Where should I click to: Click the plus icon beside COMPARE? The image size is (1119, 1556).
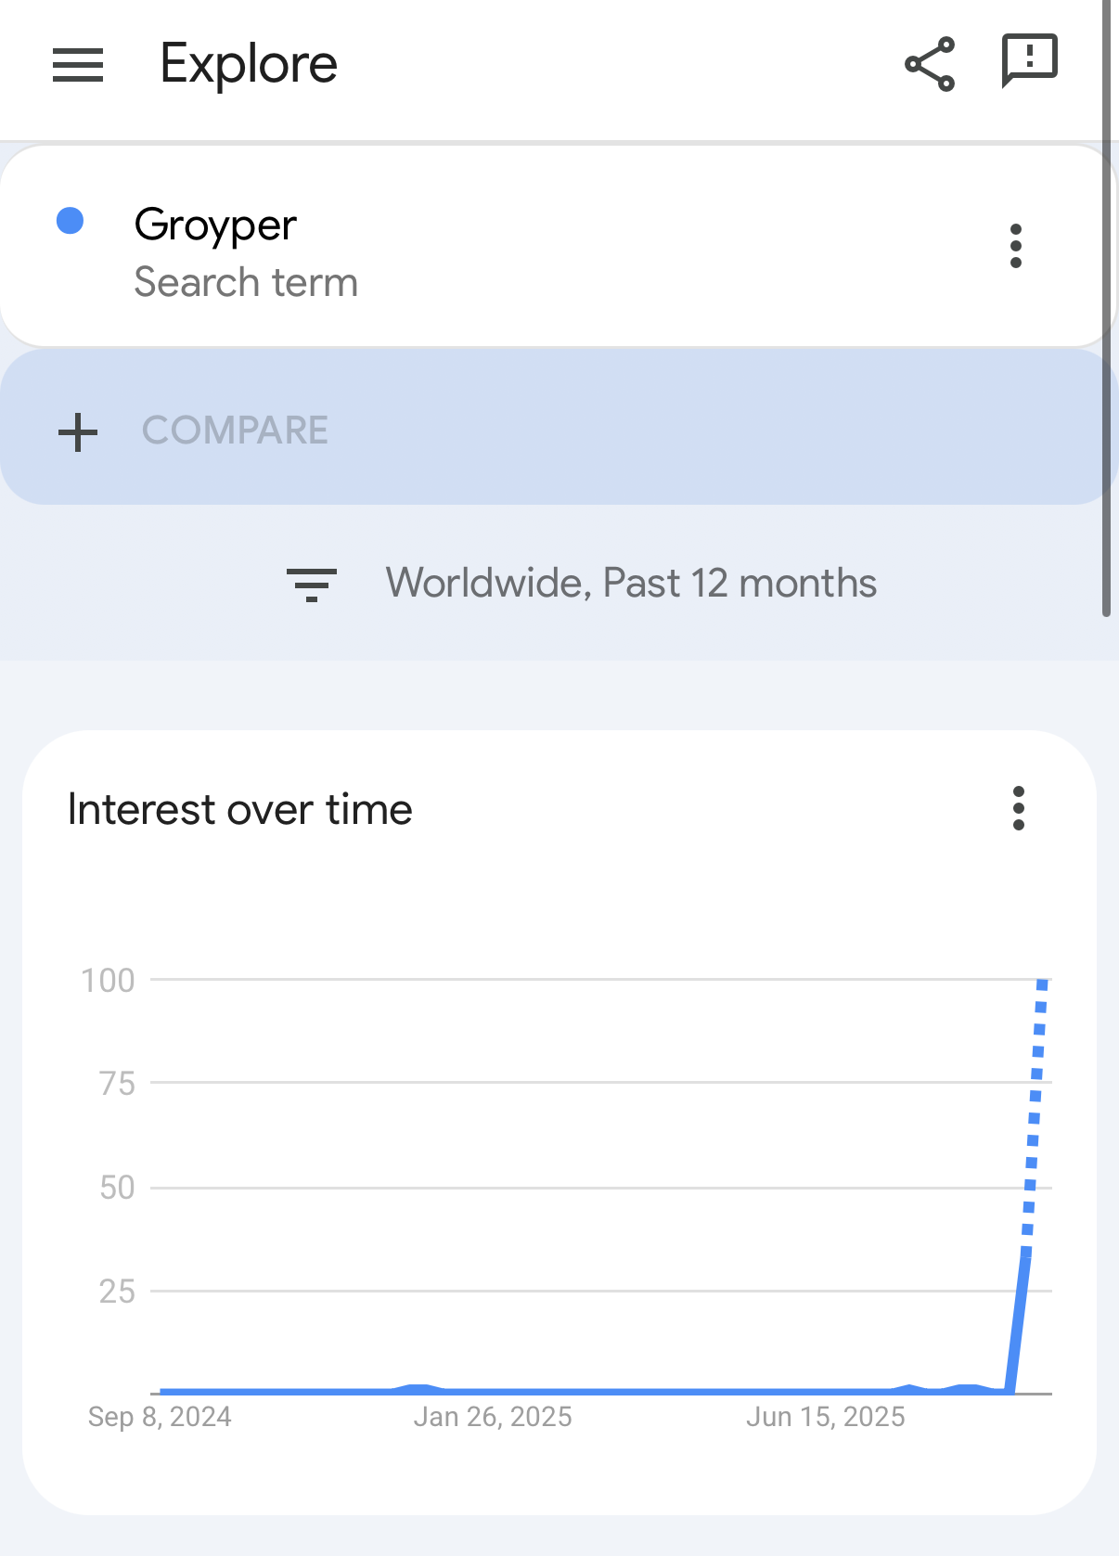78,432
